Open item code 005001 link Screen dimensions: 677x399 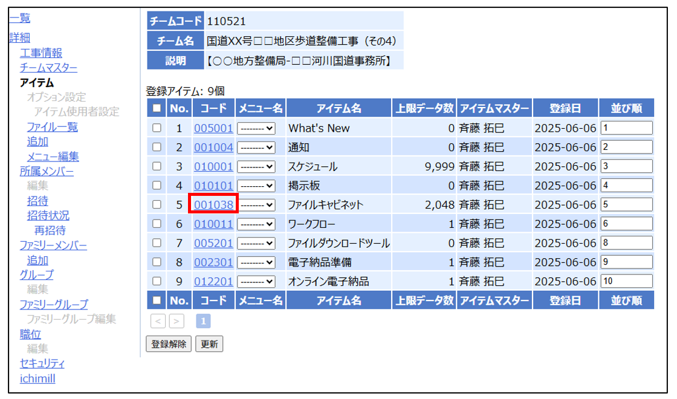tap(213, 128)
